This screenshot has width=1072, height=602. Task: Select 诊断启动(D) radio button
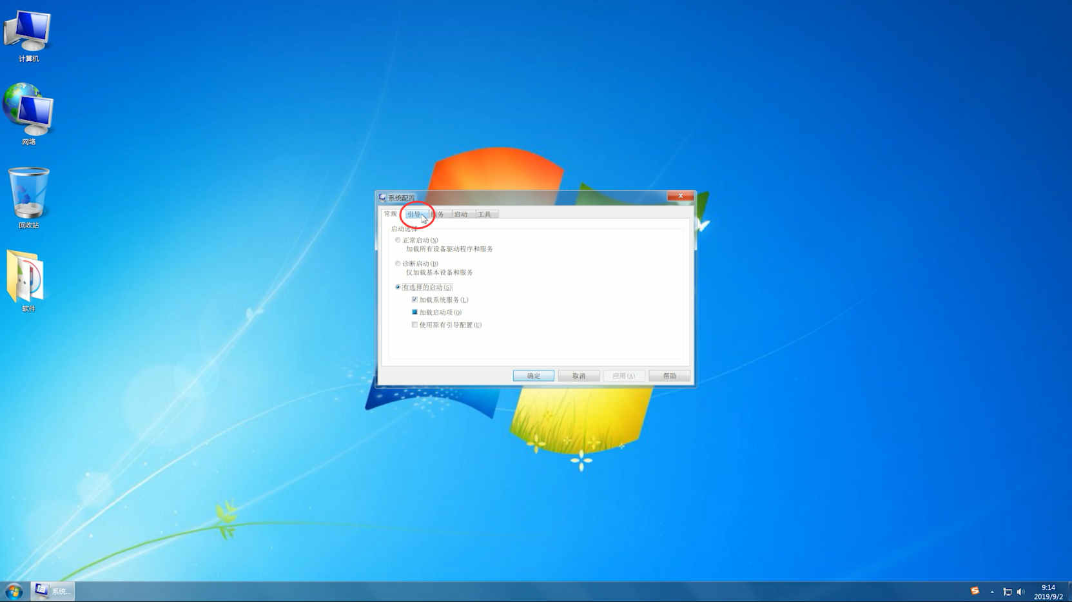(398, 264)
